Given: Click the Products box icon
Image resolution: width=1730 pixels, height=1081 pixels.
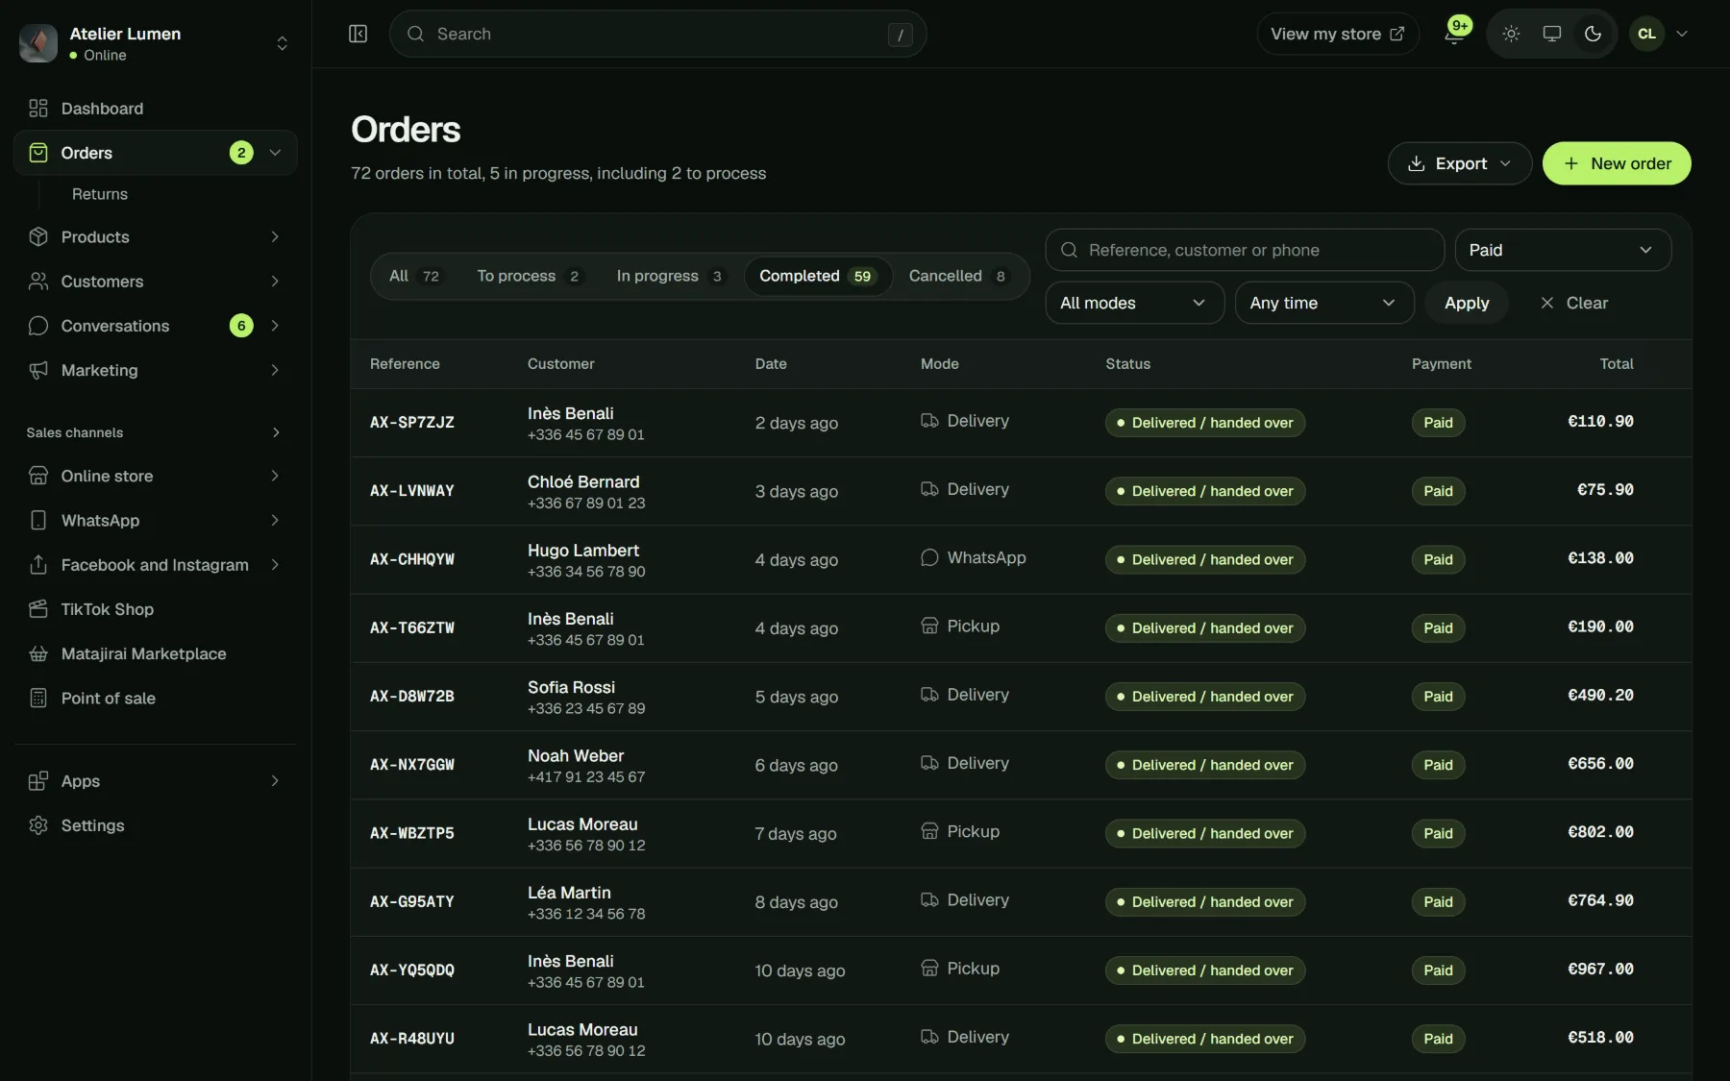Looking at the screenshot, I should (x=38, y=236).
